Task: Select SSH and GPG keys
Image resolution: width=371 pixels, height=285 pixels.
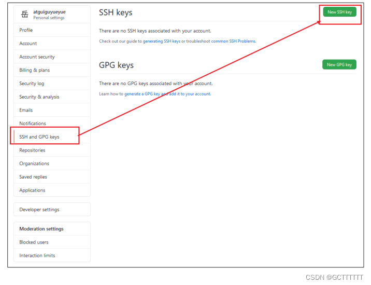Action: [x=52, y=137]
